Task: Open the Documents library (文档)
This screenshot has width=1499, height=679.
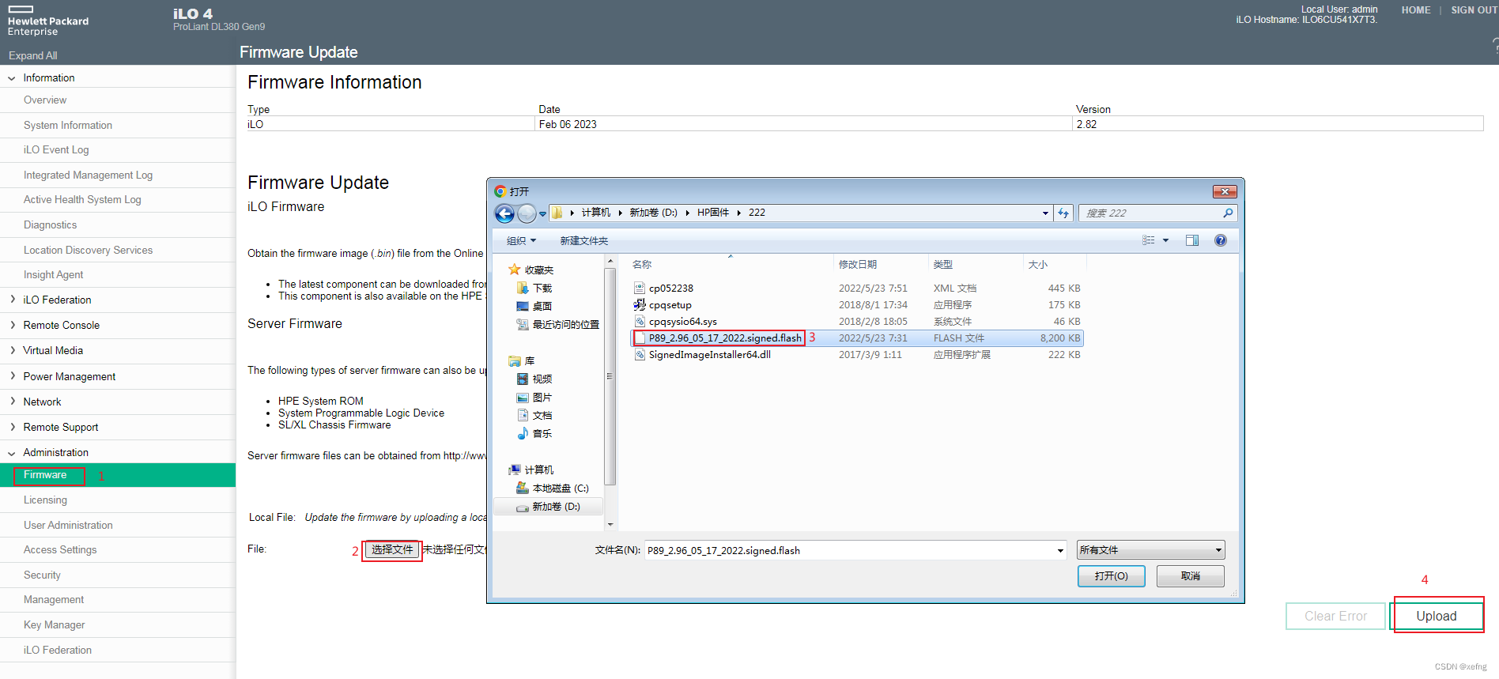Action: click(x=534, y=415)
